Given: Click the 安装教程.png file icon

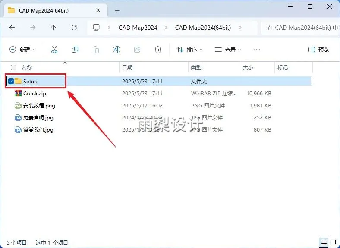Looking at the screenshot, I should (x=18, y=105).
